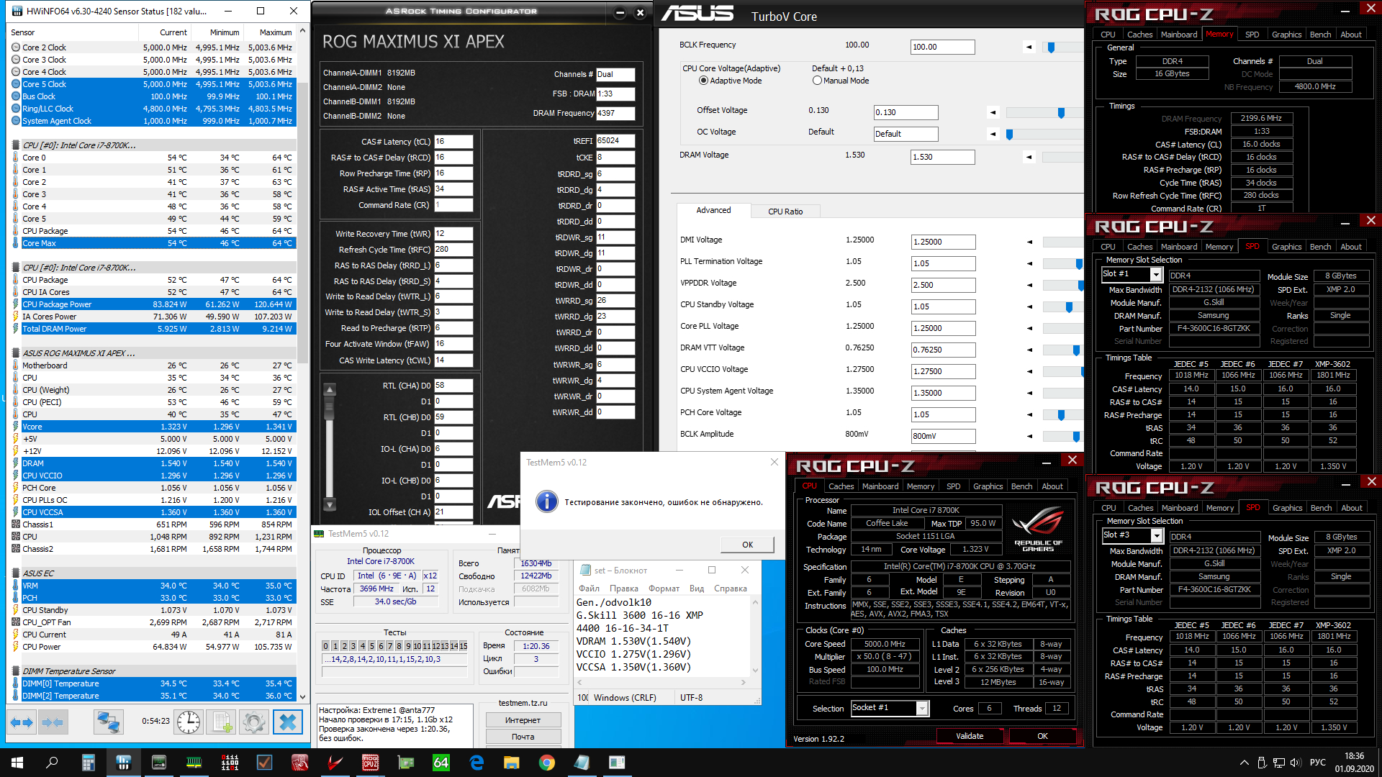This screenshot has height=777, width=1382.
Task: Open Slot #1 dropdown in CPU-Z SPD
Action: [1156, 274]
